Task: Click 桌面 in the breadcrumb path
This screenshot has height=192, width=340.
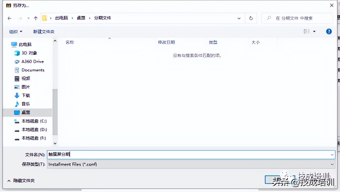Action: (x=81, y=18)
